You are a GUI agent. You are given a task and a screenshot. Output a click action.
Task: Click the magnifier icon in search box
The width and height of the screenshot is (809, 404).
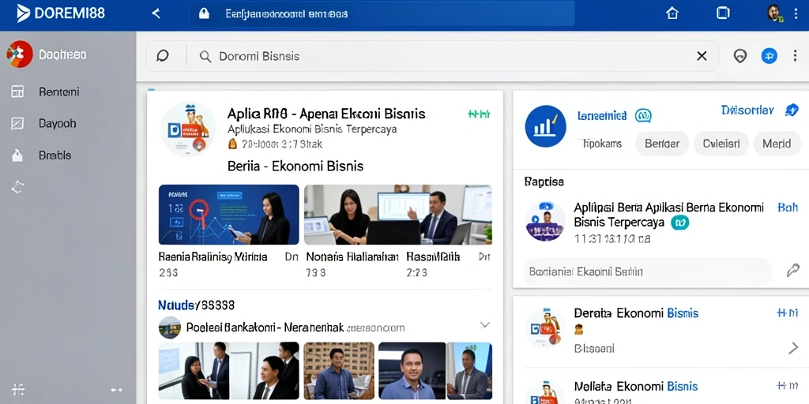click(205, 57)
